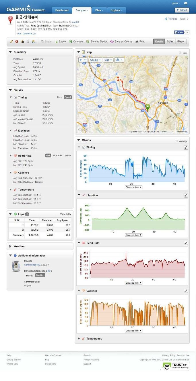Switch Heart Rate to % of Max
Screen dimensions: 196x381
click(57, 156)
